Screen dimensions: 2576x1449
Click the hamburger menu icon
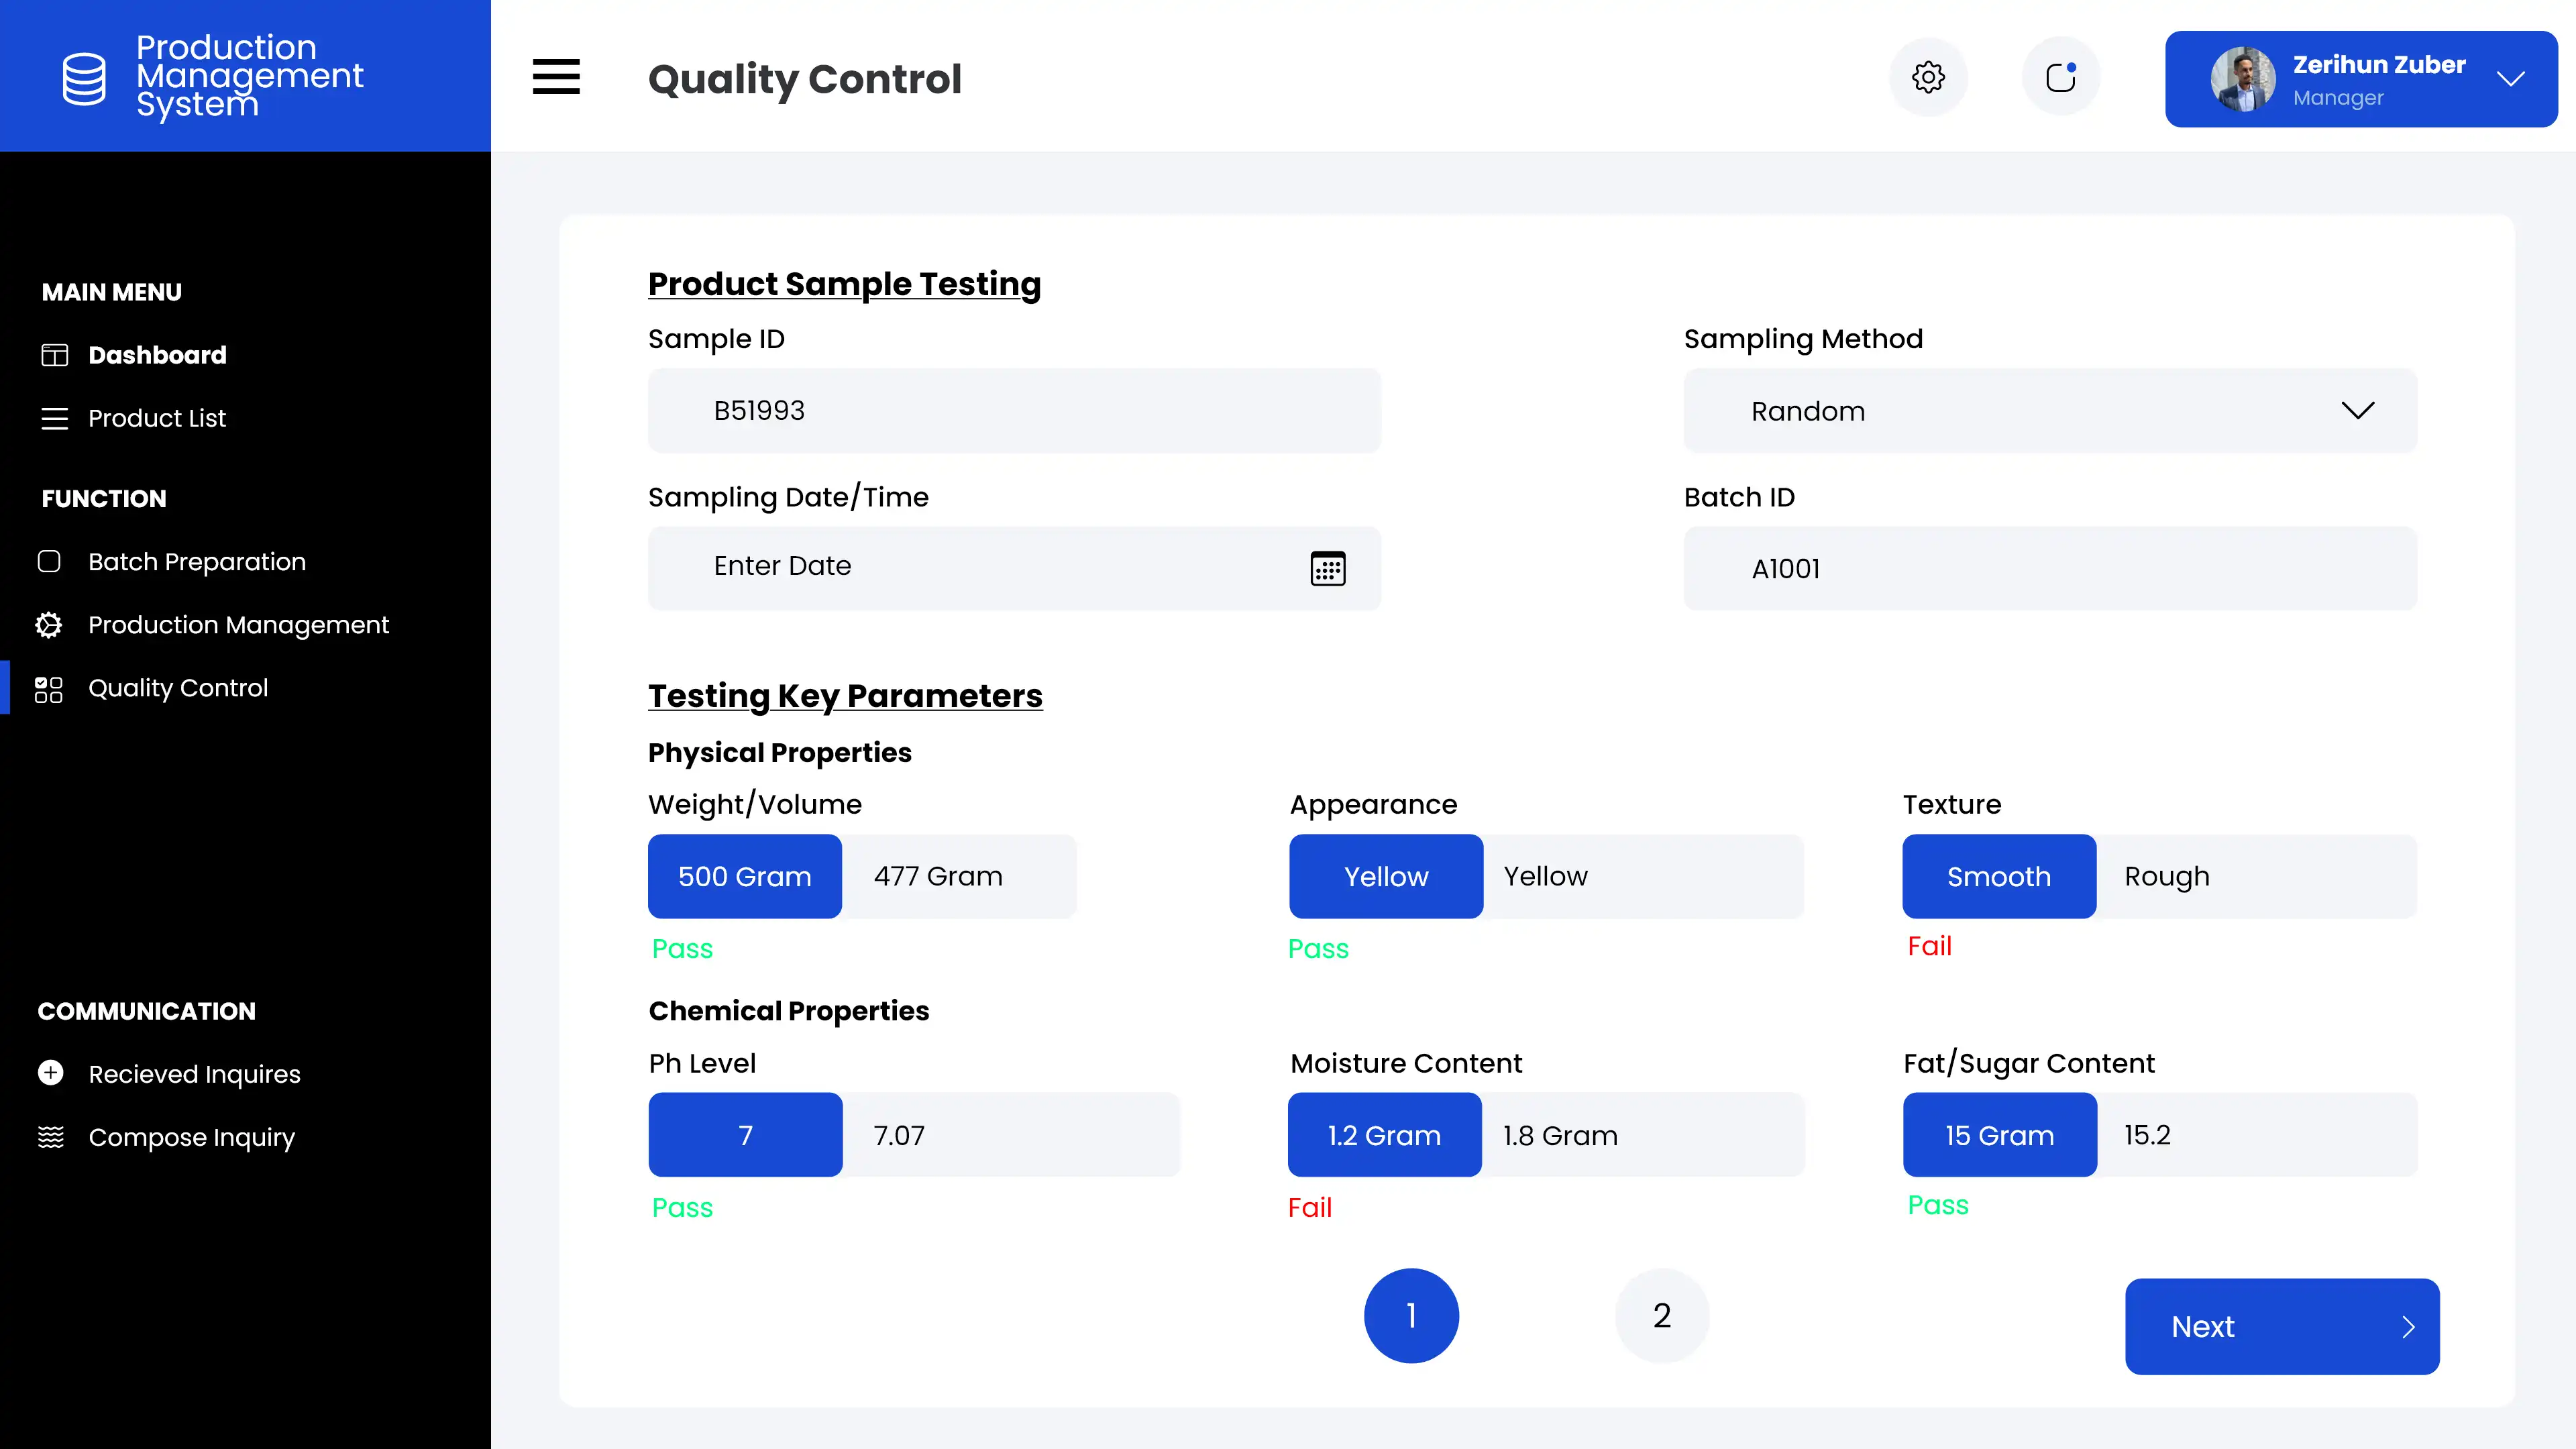point(556,77)
